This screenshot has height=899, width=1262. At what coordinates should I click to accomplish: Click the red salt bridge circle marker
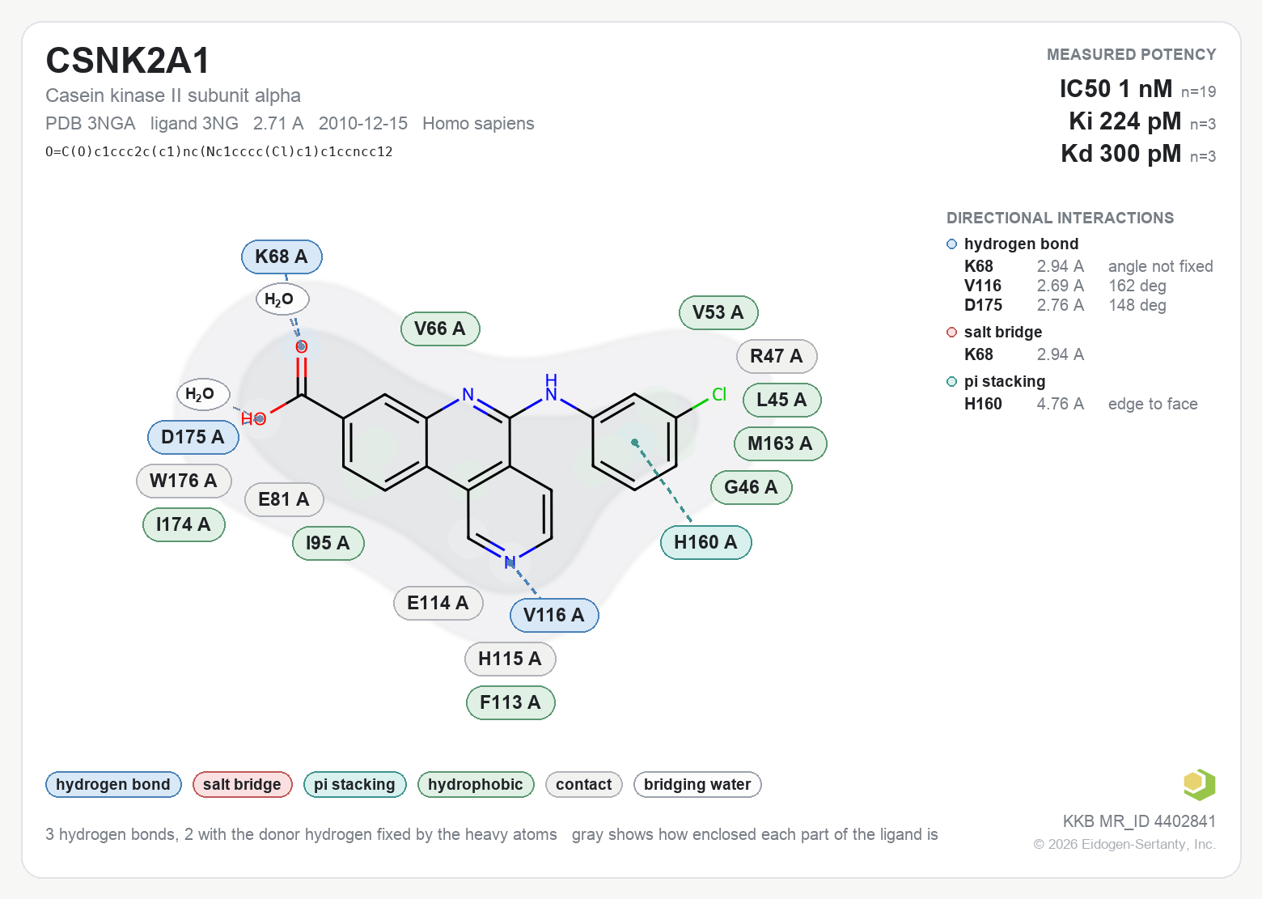click(952, 333)
